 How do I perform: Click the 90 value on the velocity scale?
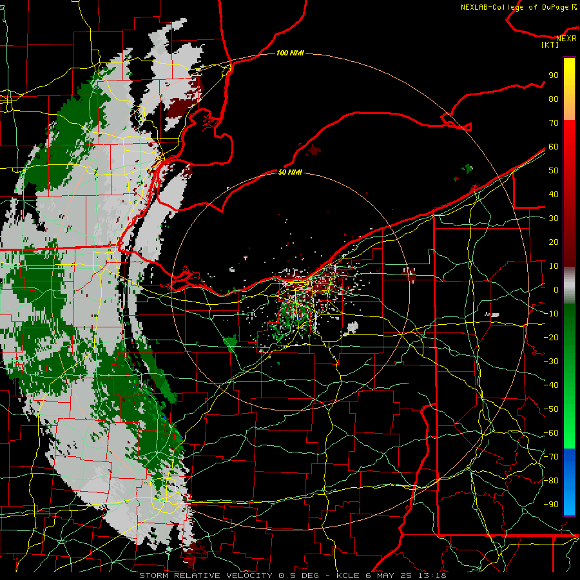pos(554,75)
